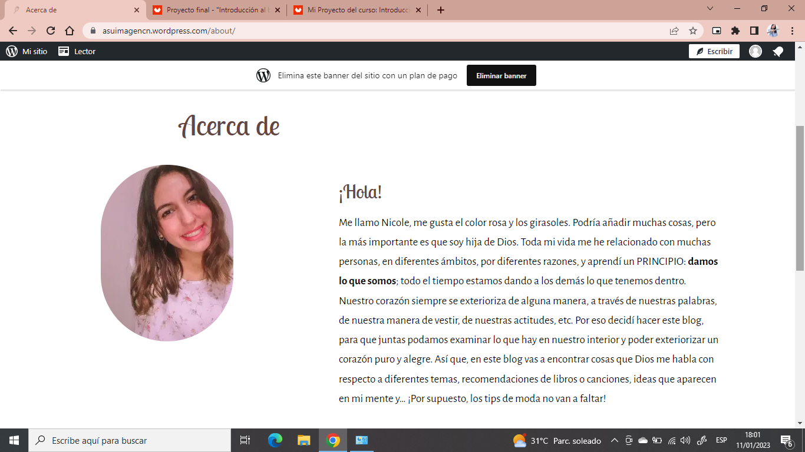Screen dimensions: 805x452
Task: Click the oval profile photo of Nicole
Action: (167, 252)
